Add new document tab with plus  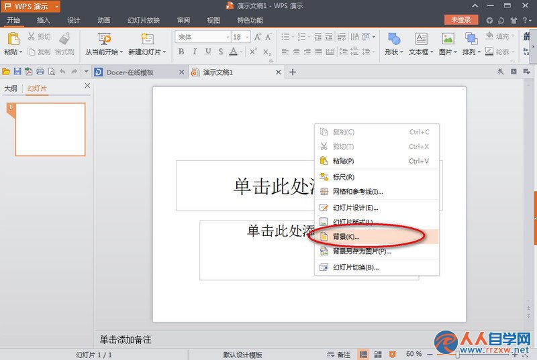293,72
